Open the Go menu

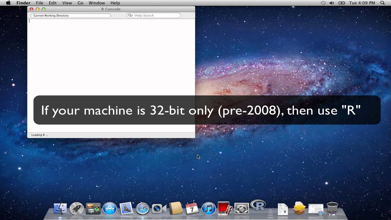point(80,3)
